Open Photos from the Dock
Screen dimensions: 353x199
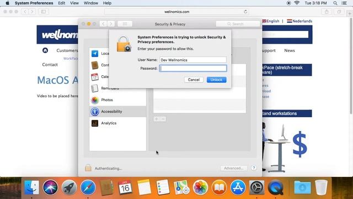tap(200, 187)
